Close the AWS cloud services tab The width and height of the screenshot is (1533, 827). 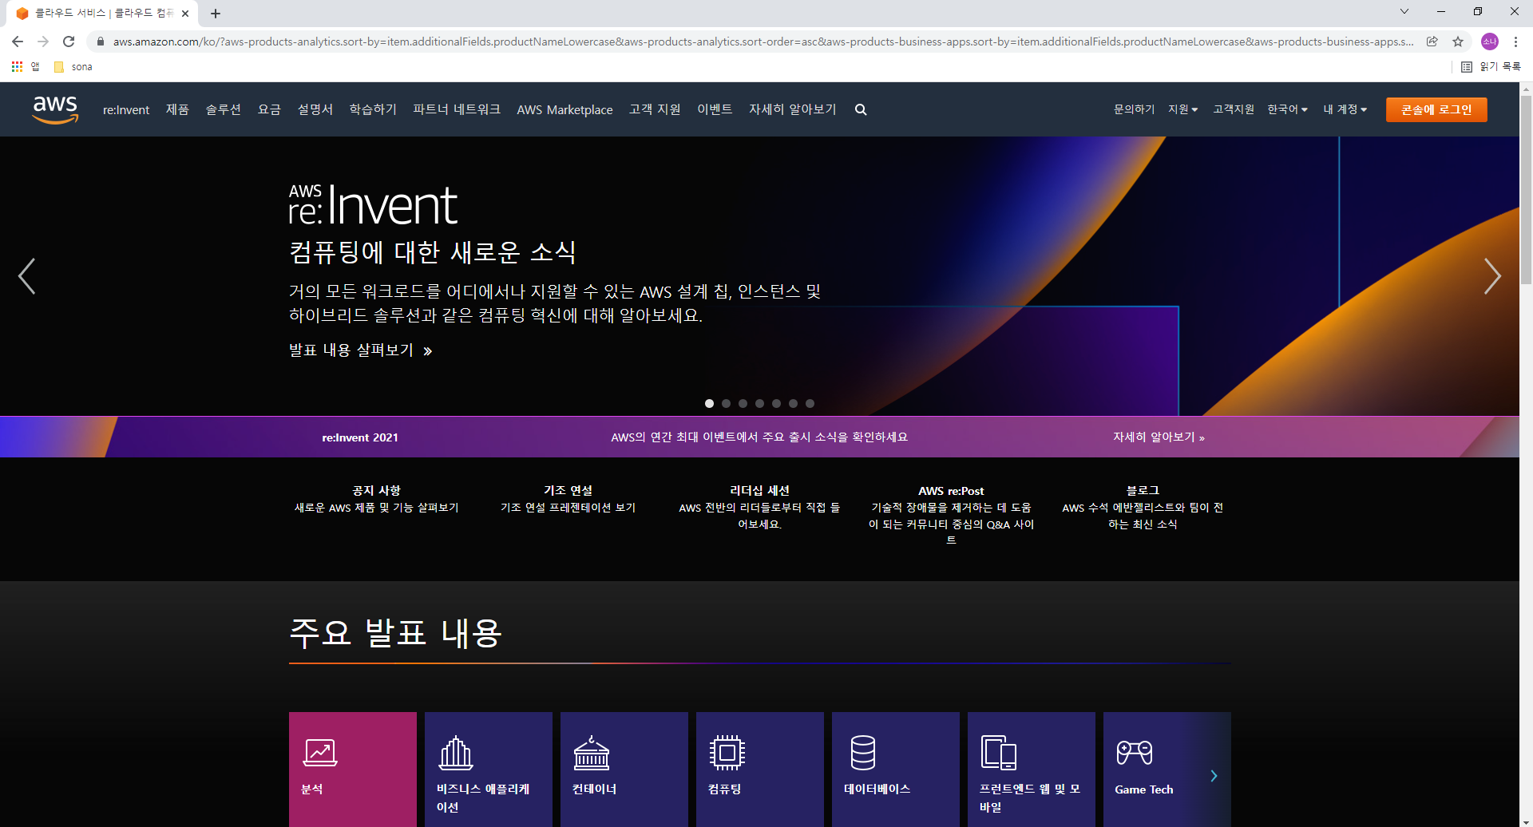(185, 14)
